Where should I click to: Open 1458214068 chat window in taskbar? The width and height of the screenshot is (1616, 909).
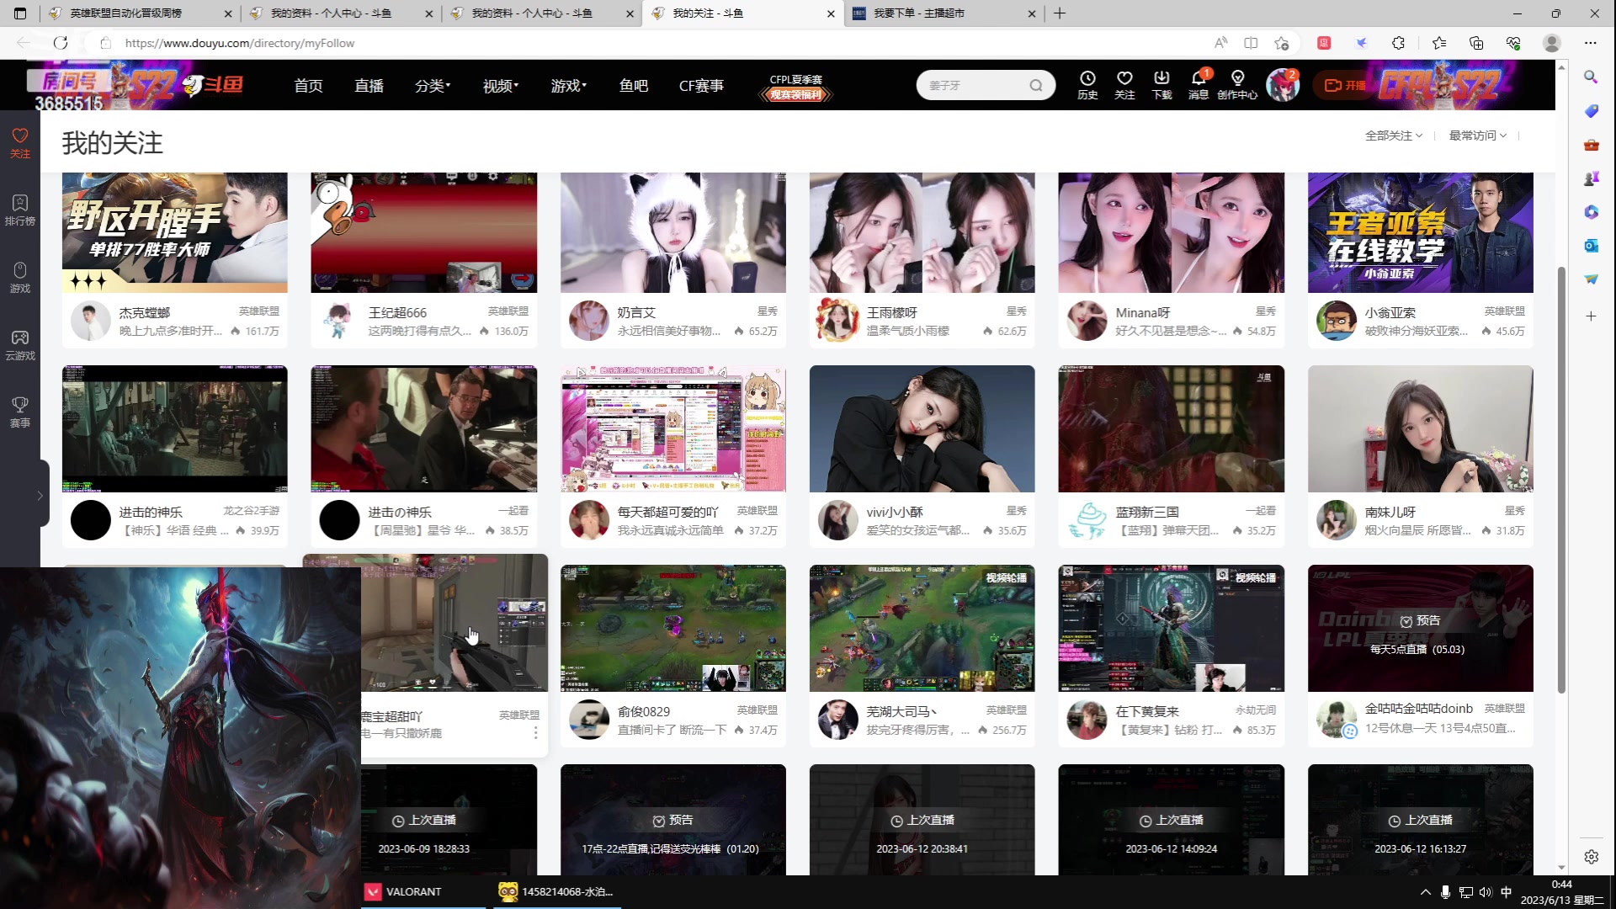557,891
